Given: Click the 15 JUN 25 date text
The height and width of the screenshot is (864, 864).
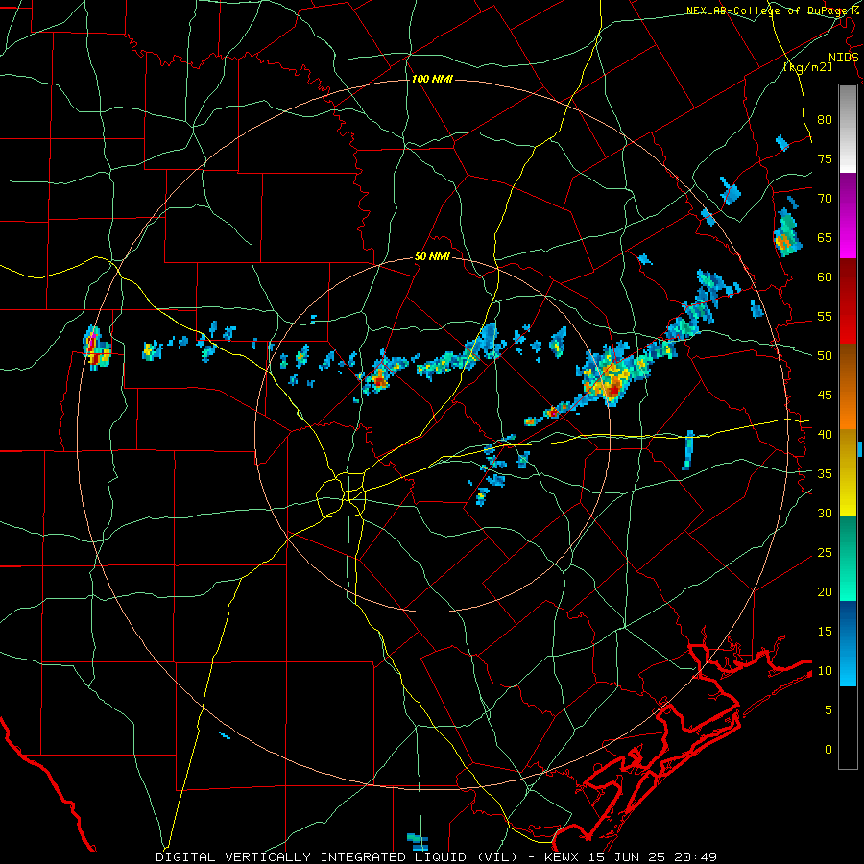Looking at the screenshot, I should 628,857.
